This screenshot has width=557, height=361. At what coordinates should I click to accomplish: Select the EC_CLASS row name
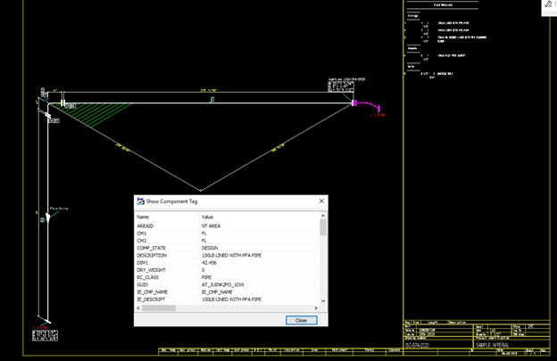(x=147, y=277)
